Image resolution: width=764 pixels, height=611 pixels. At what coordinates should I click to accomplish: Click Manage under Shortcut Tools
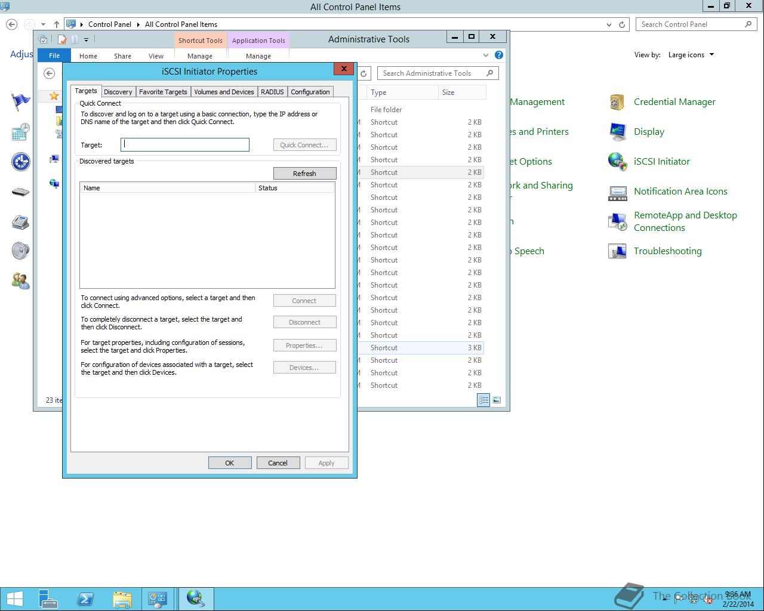(x=200, y=56)
